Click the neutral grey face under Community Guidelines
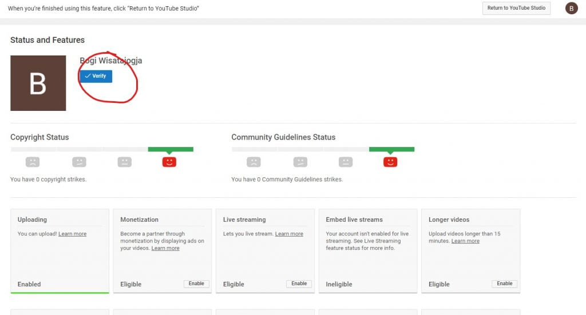 [x=346, y=162]
